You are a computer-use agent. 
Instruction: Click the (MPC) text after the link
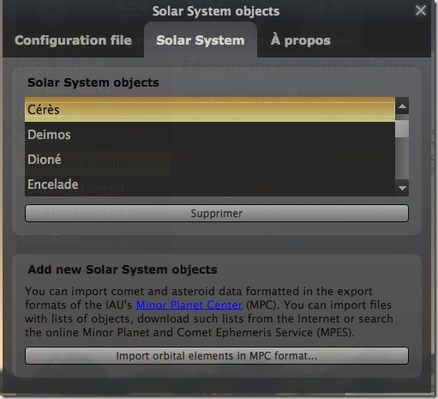point(263,305)
